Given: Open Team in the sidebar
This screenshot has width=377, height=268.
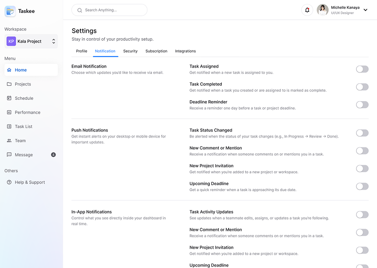Looking at the screenshot, I should (31, 141).
